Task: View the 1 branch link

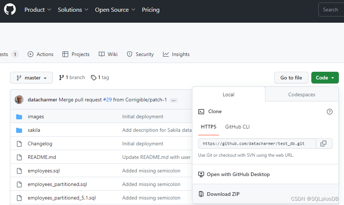Action: pos(72,78)
